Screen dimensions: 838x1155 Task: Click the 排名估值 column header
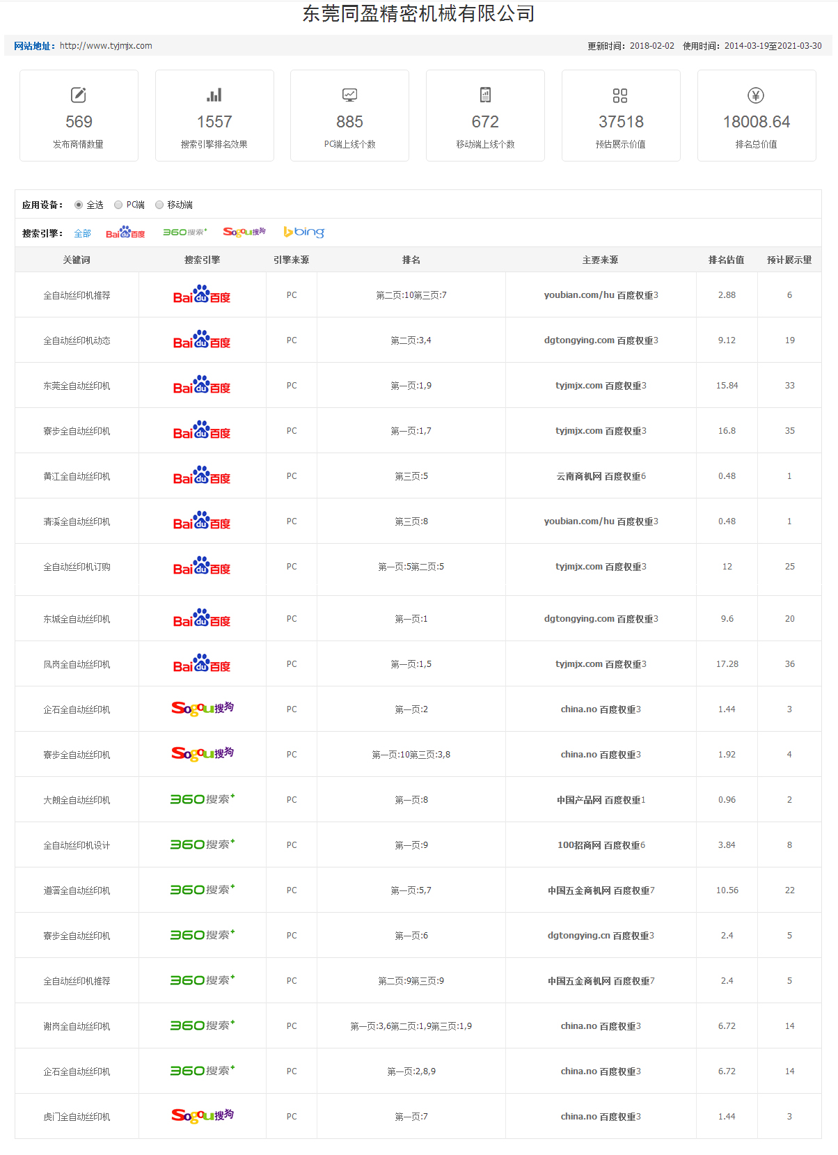point(727,260)
